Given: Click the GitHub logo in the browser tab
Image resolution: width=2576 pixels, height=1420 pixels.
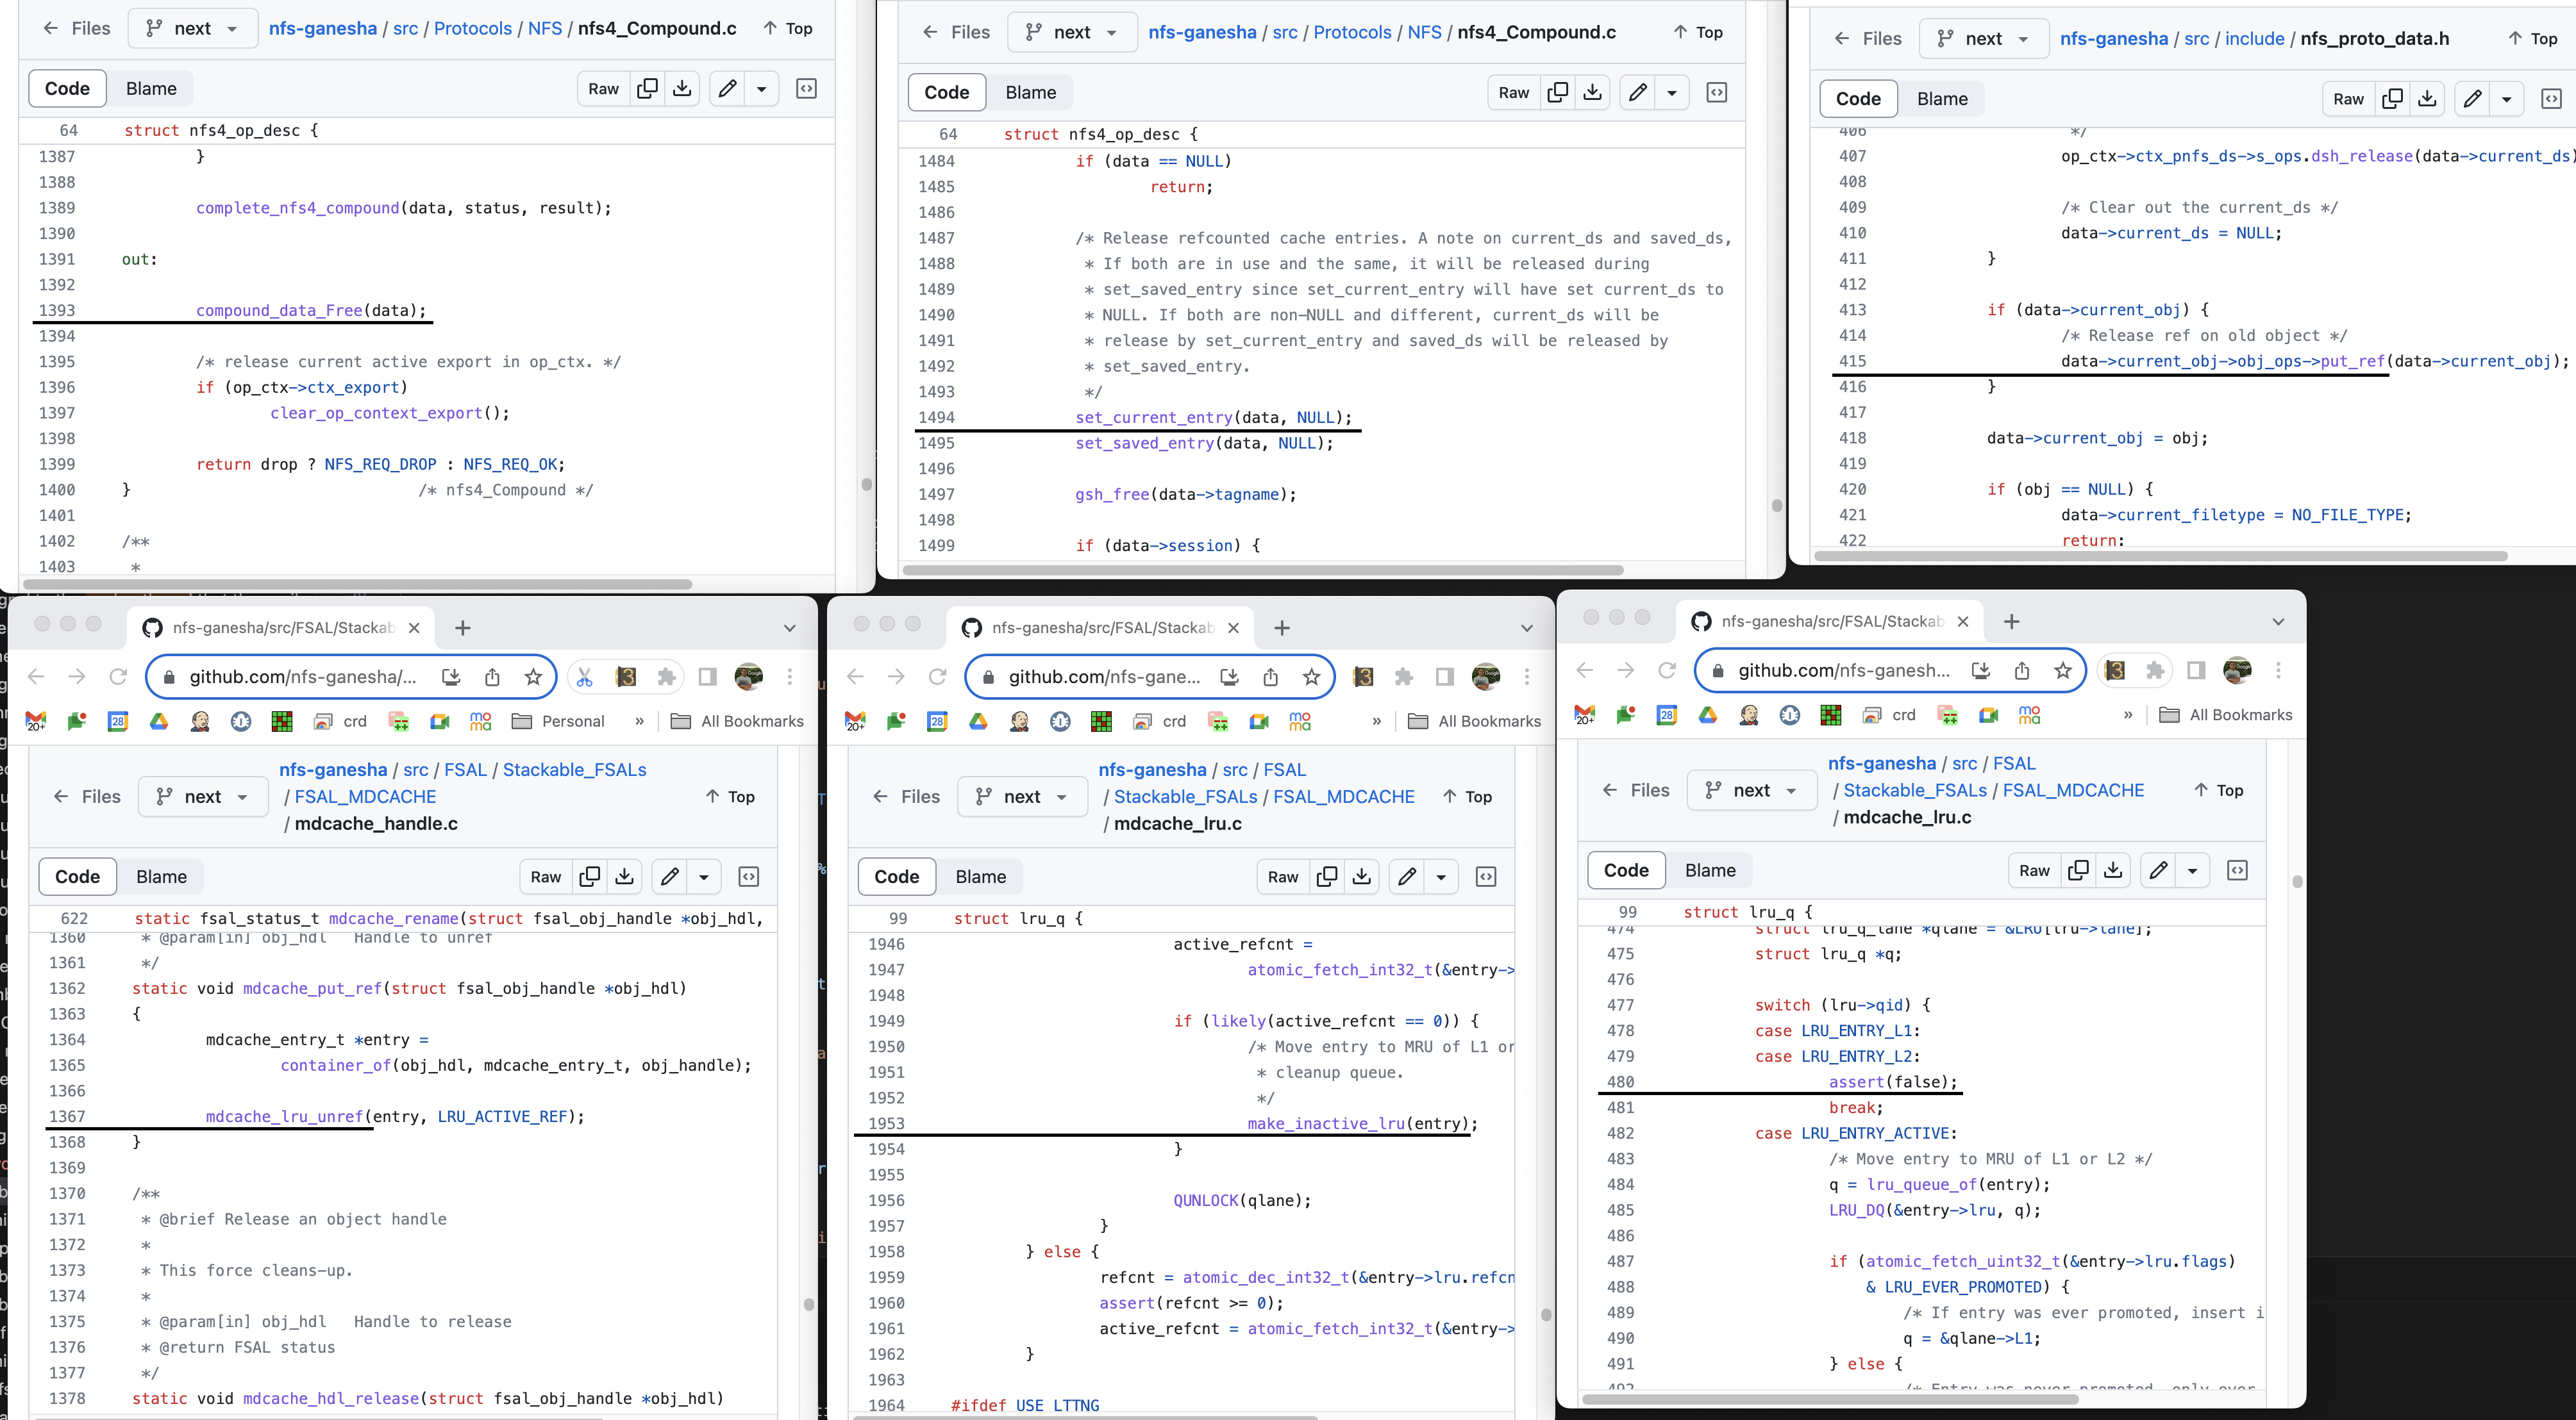Looking at the screenshot, I should click(x=152, y=627).
